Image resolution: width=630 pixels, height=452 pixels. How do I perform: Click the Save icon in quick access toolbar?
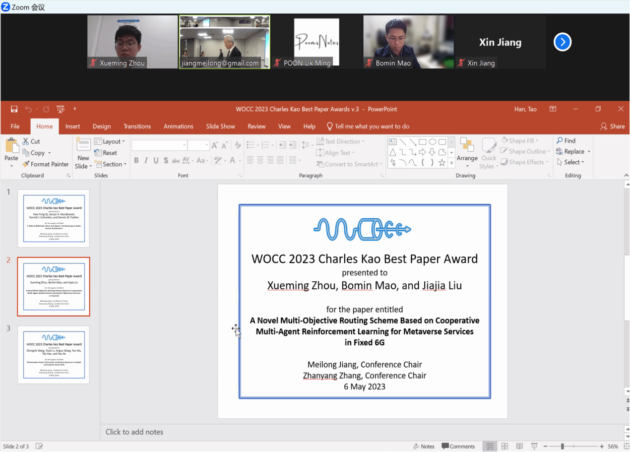point(14,109)
